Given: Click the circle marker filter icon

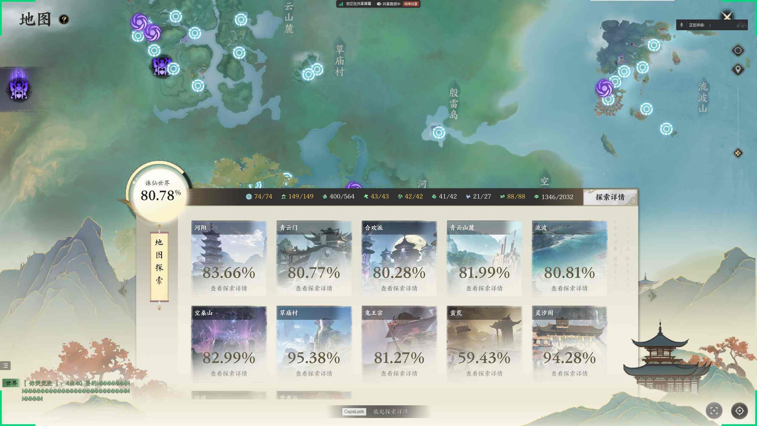Looking at the screenshot, I should [x=738, y=51].
